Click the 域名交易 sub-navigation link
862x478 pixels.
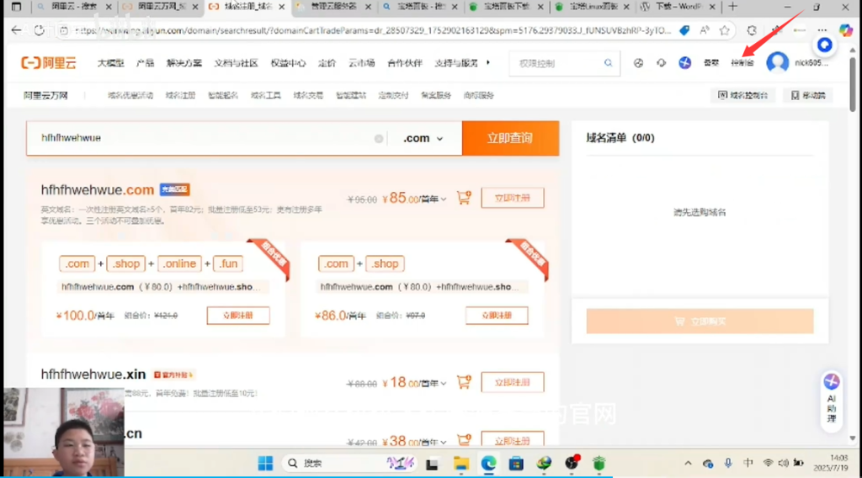click(x=308, y=96)
